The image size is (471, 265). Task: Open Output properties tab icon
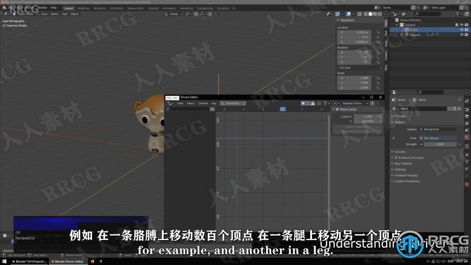[467, 116]
